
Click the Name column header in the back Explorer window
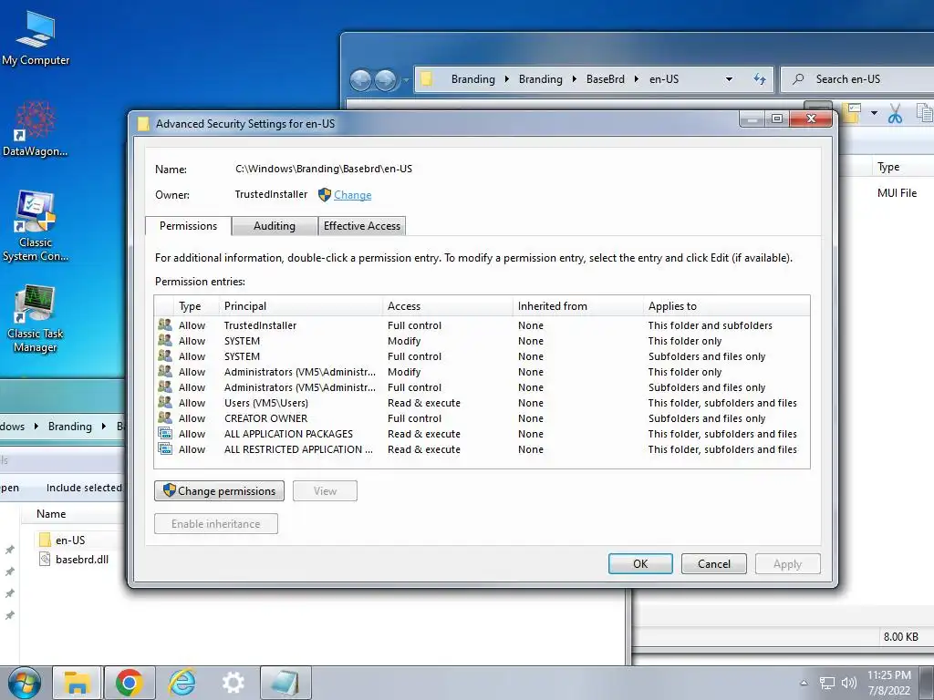[x=51, y=514]
